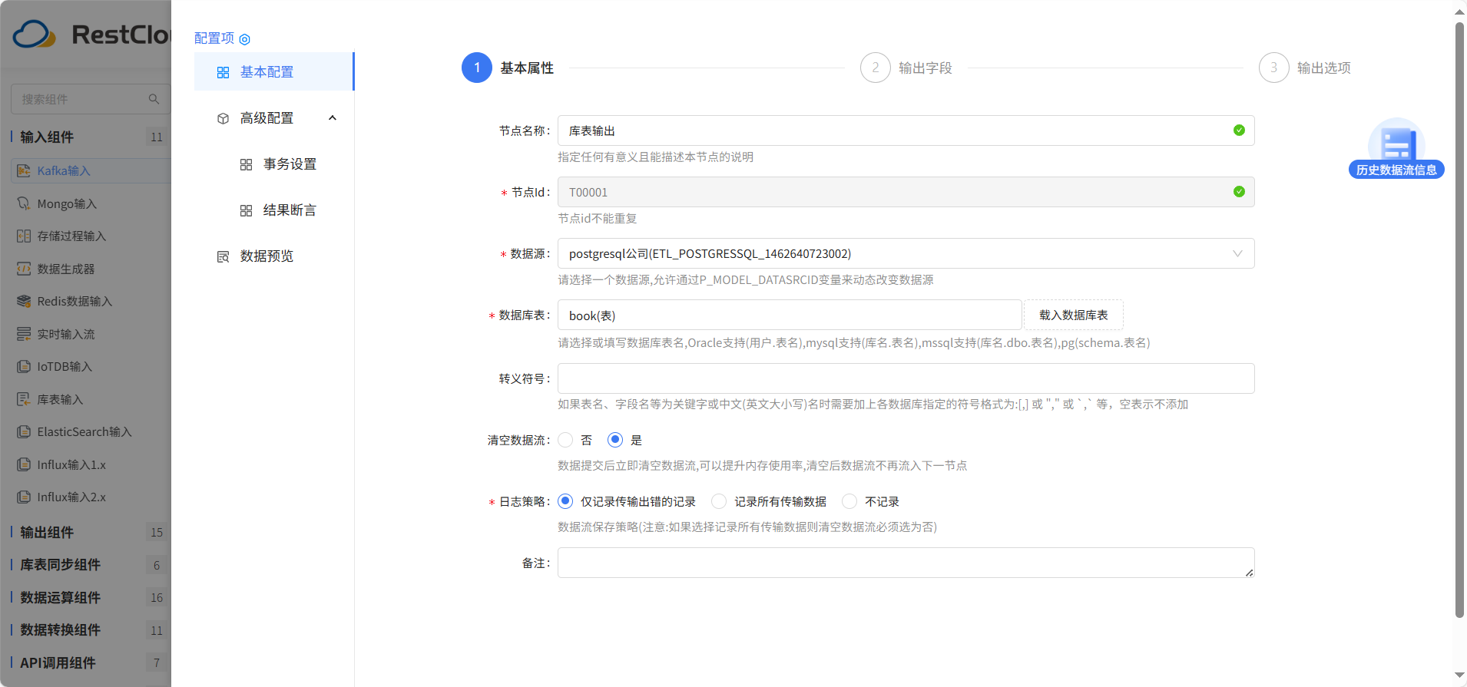This screenshot has width=1467, height=687.
Task: Expand the 输出组件 category in sidebar
Action: click(x=47, y=532)
